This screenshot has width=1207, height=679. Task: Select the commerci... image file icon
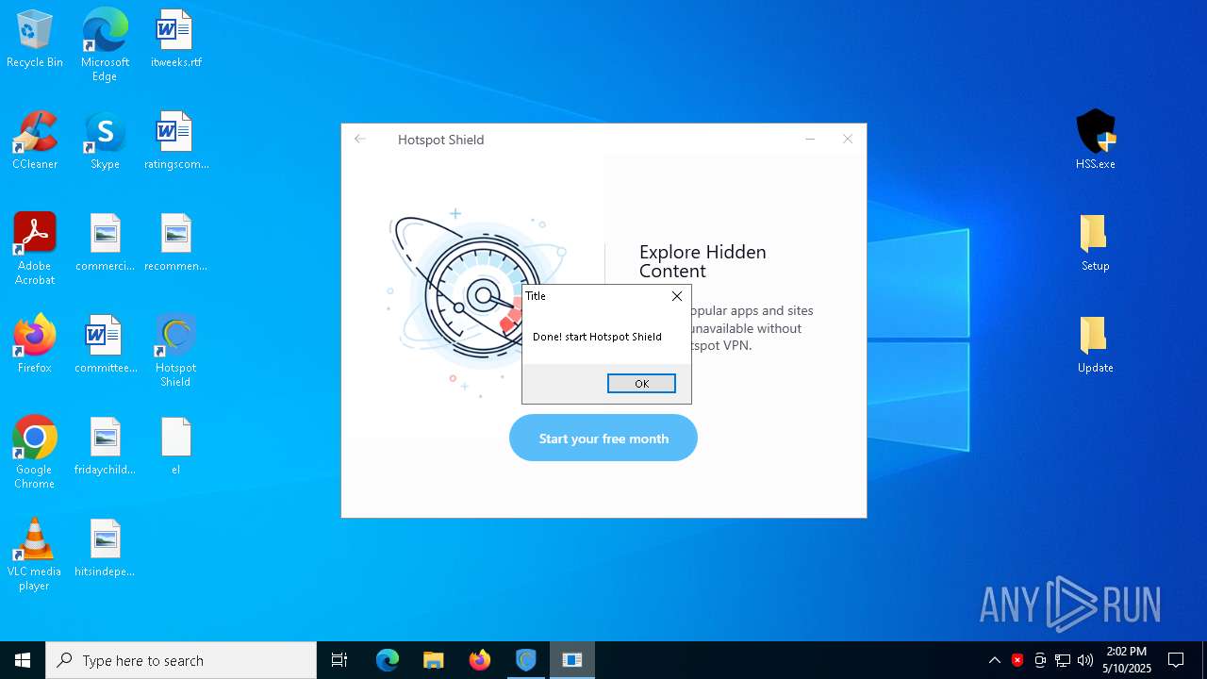[105, 242]
